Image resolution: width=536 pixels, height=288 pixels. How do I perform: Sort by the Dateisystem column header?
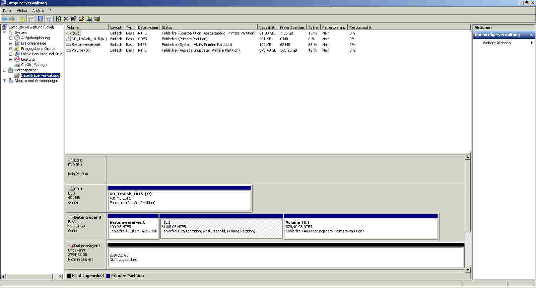(148, 27)
